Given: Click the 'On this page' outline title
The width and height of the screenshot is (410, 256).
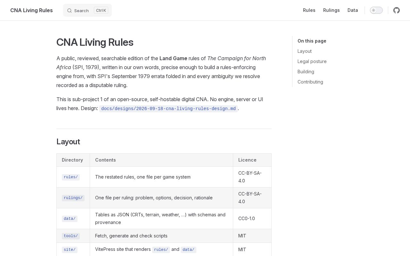Looking at the screenshot, I should pos(312,41).
